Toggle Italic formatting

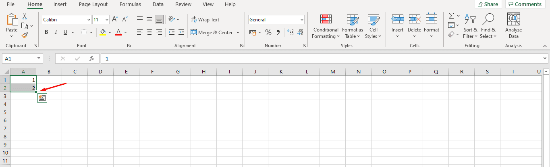pos(56,32)
